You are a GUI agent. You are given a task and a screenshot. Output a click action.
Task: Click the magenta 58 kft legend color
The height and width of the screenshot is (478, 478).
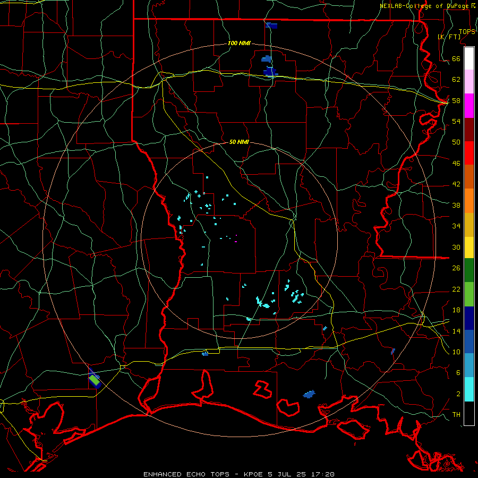(469, 106)
